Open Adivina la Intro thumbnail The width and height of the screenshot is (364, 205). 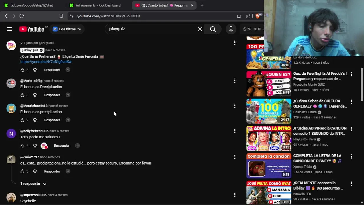coord(269,138)
